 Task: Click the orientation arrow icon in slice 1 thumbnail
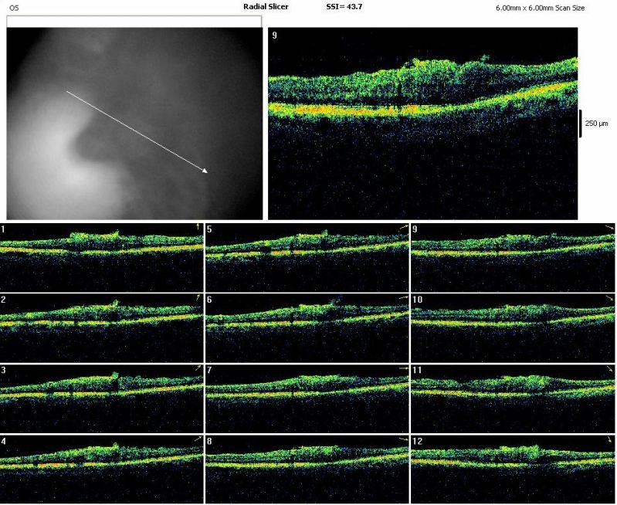[x=197, y=227]
